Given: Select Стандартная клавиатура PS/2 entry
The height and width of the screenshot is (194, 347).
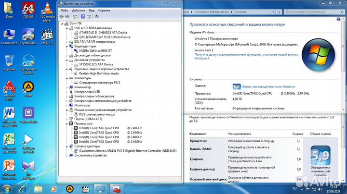Looking at the screenshot, I should click(x=100, y=83).
